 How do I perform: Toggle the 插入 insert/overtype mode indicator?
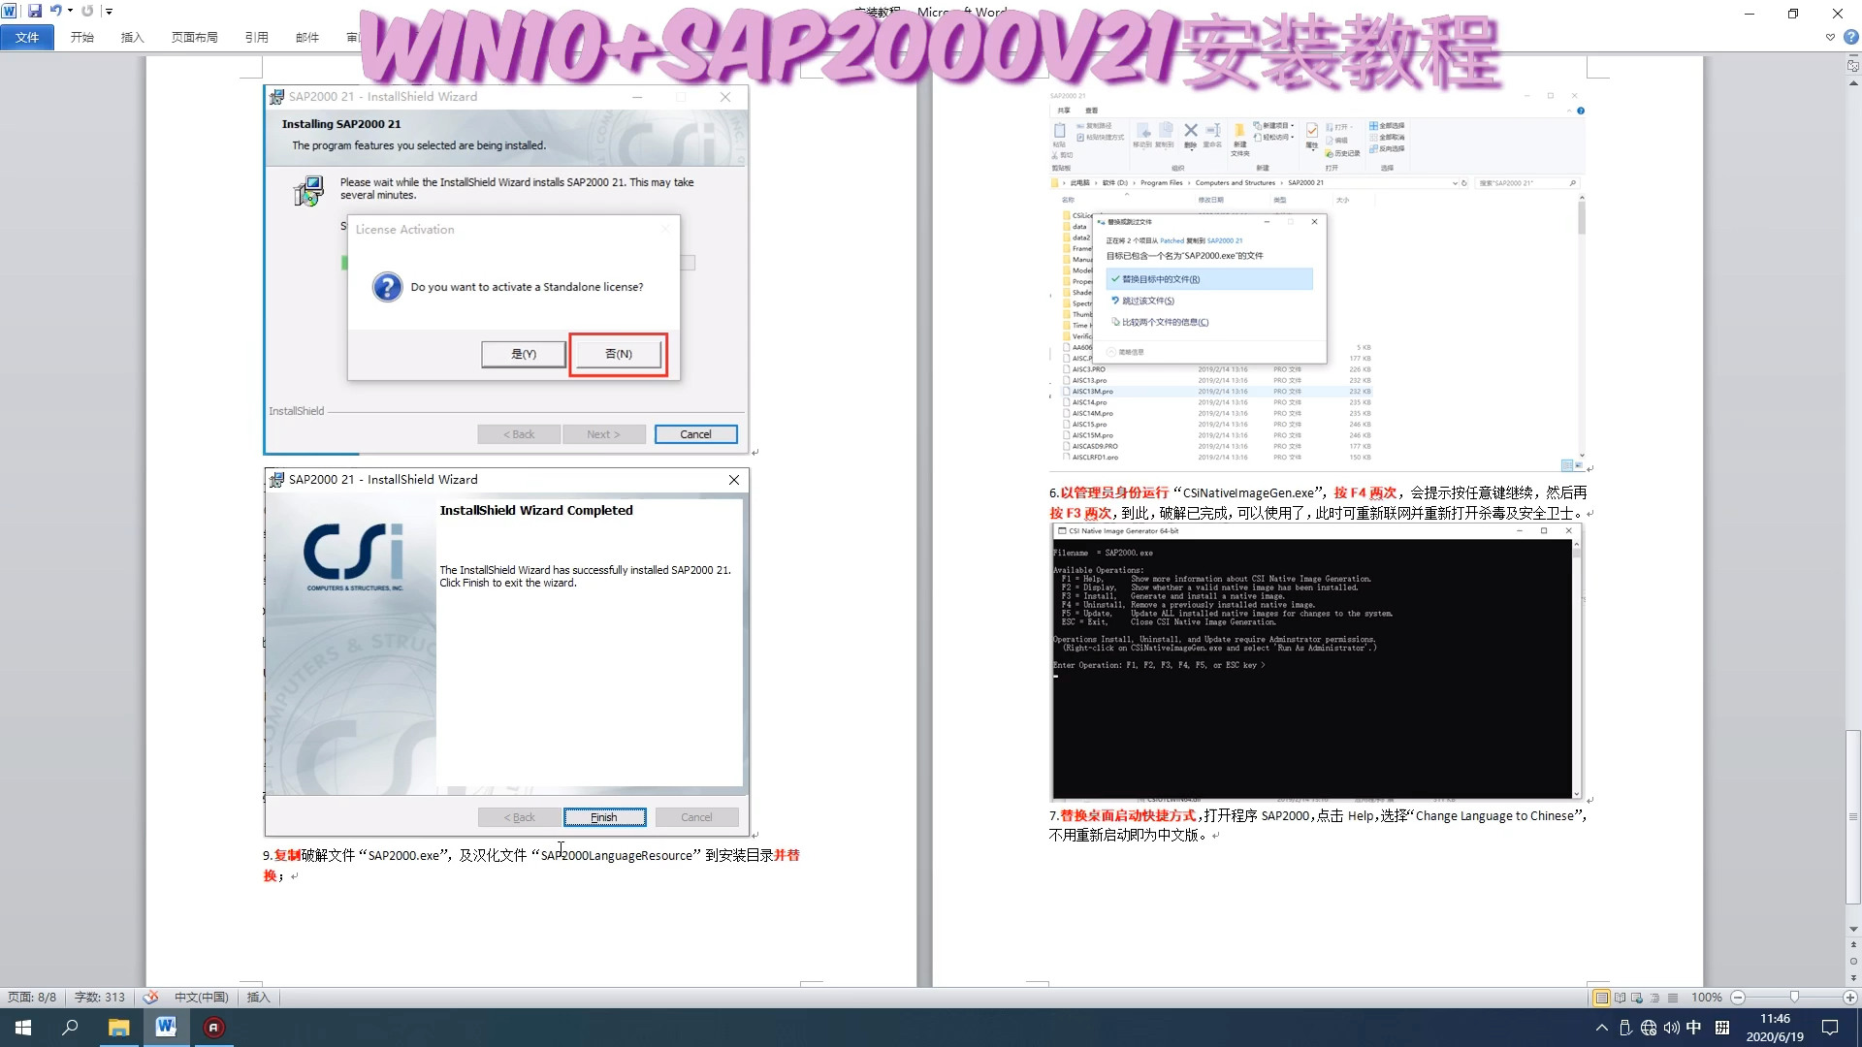click(x=258, y=998)
